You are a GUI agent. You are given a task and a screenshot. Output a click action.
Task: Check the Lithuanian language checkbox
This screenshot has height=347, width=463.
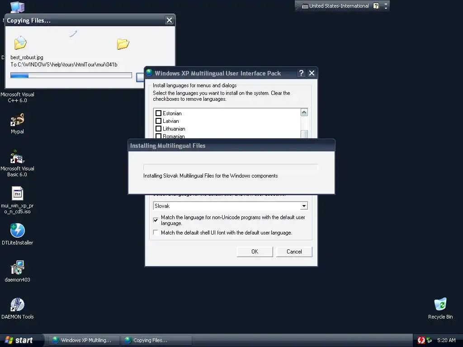[x=159, y=129]
